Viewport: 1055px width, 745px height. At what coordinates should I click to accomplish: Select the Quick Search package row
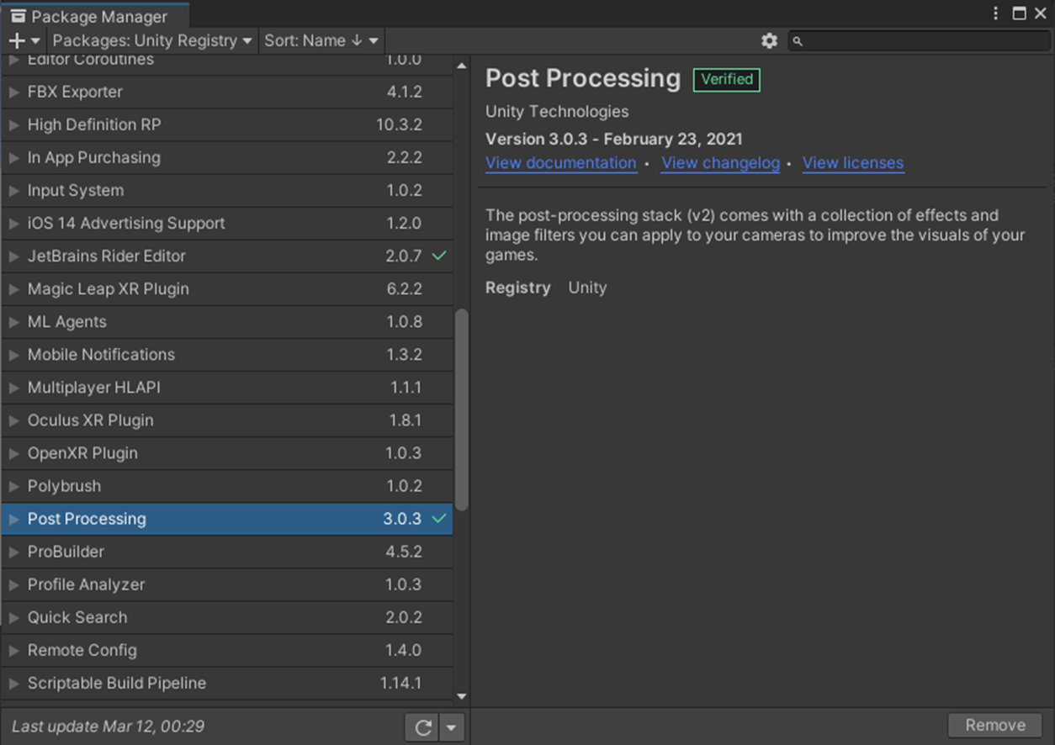[x=226, y=617]
